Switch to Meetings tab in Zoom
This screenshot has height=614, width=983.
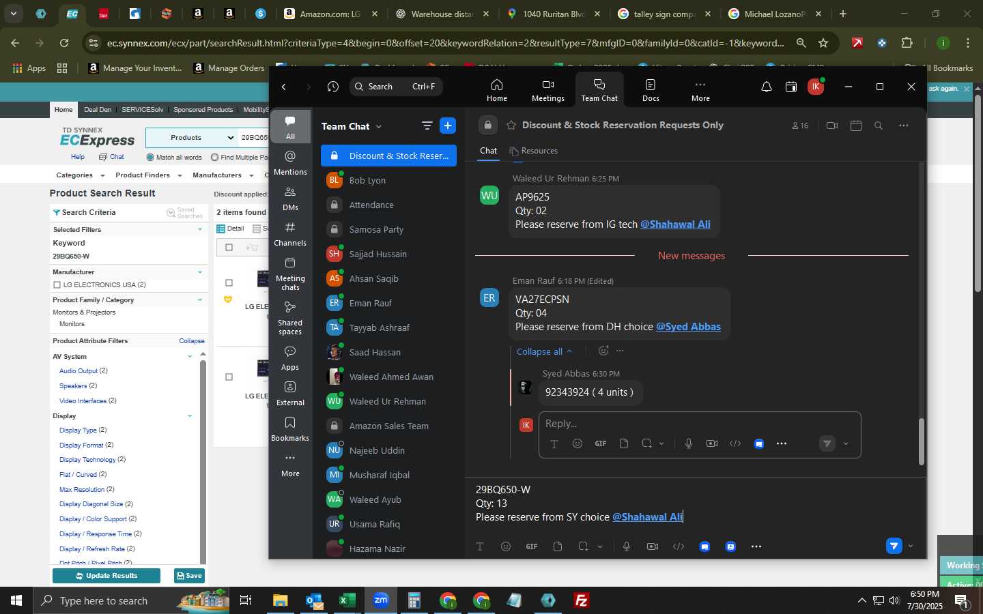click(x=547, y=90)
